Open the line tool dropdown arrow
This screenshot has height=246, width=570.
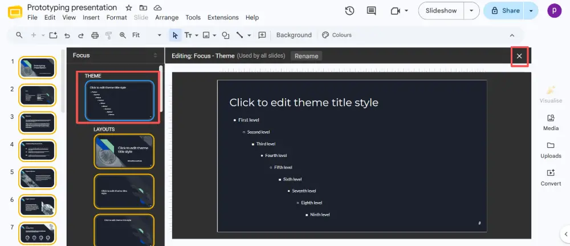(250, 35)
